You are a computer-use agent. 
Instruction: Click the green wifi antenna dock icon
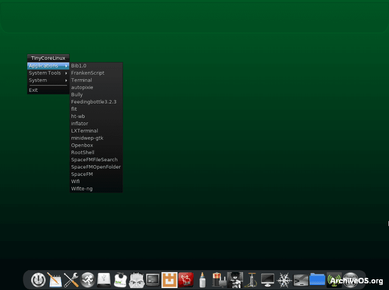334,280
